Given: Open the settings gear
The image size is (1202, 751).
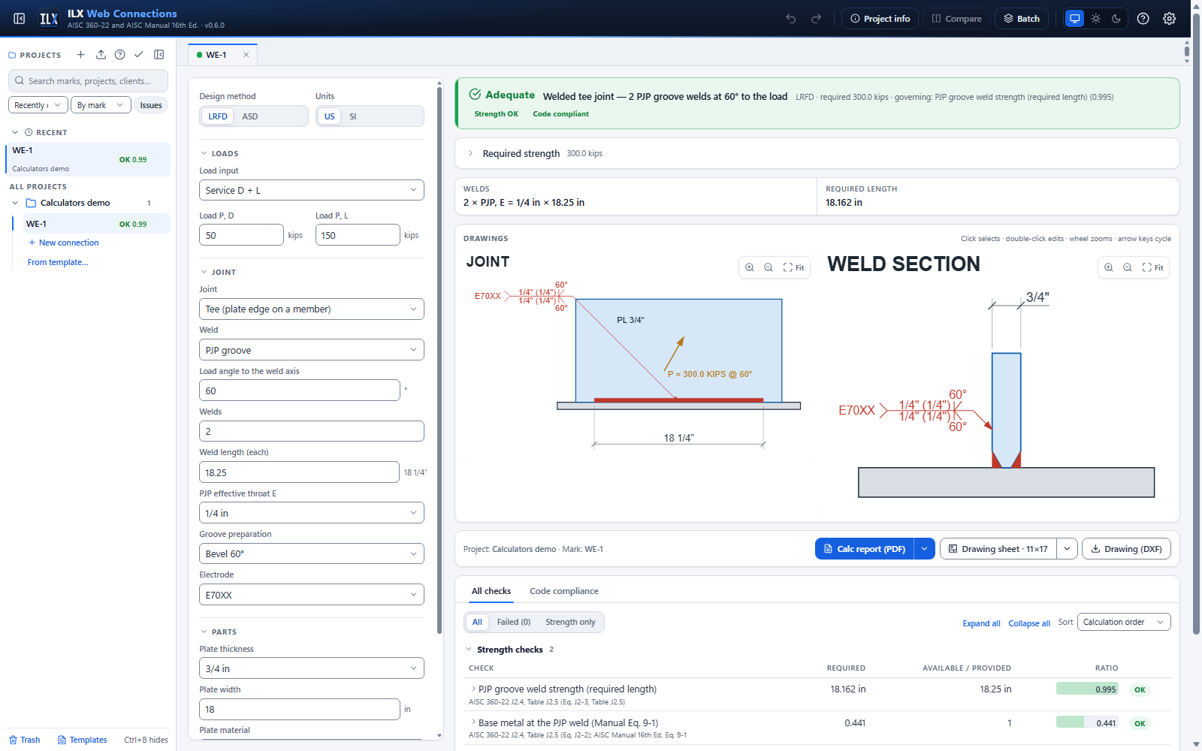Looking at the screenshot, I should click(1170, 19).
